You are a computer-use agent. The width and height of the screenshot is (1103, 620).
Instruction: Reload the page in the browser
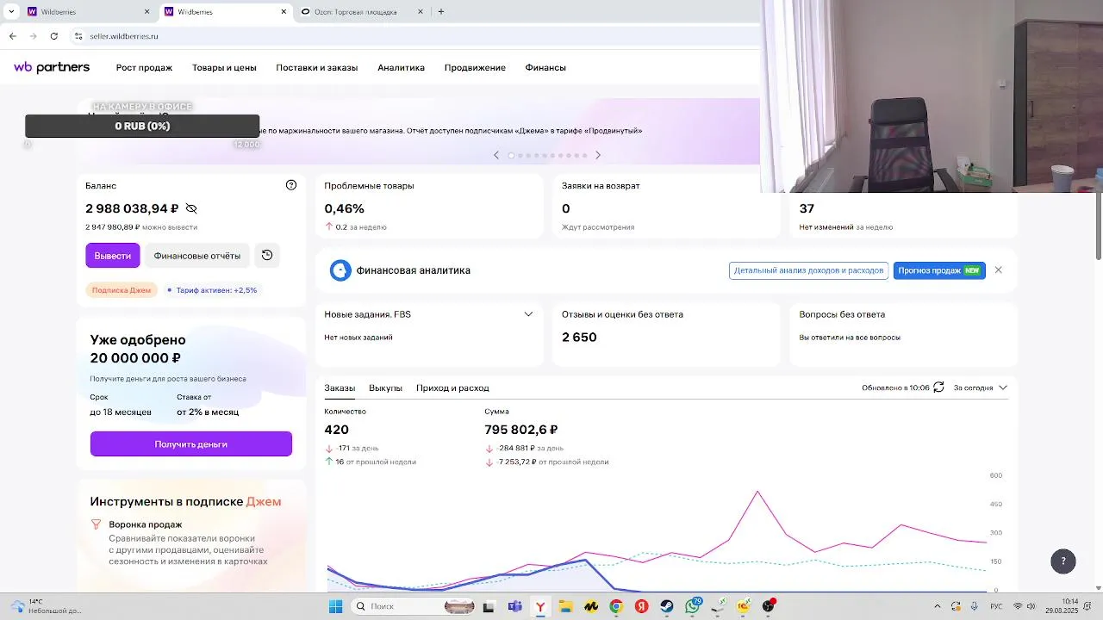pos(53,36)
